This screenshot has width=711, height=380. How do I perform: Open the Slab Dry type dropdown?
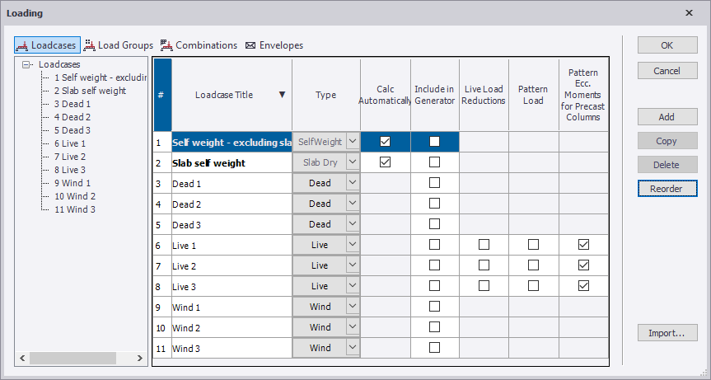coord(353,162)
